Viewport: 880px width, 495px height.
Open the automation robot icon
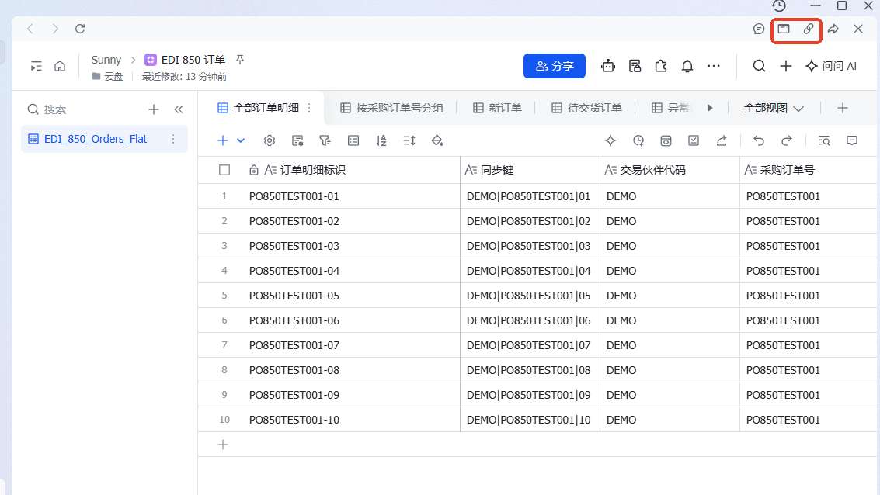click(608, 66)
